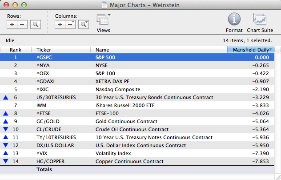The height and width of the screenshot is (180, 281).
Task: Toggle sort on the Mansfield Daily column
Action: 250,50
